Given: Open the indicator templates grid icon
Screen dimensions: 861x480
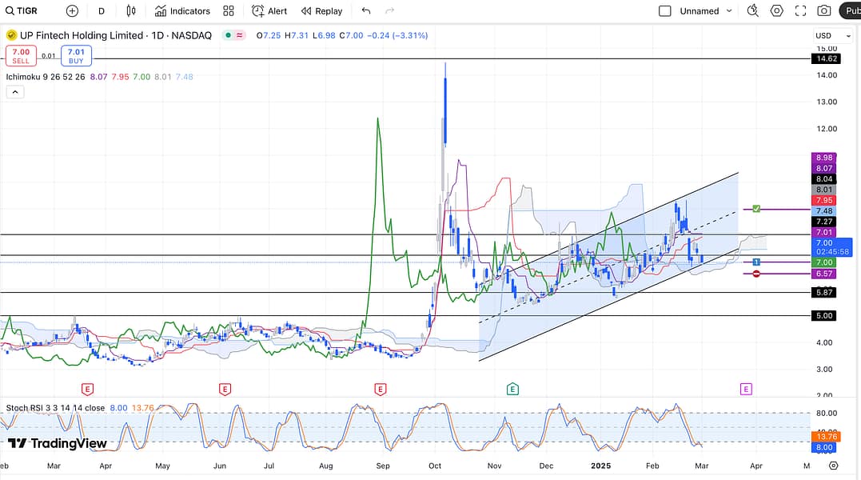Looking at the screenshot, I should (x=229, y=11).
